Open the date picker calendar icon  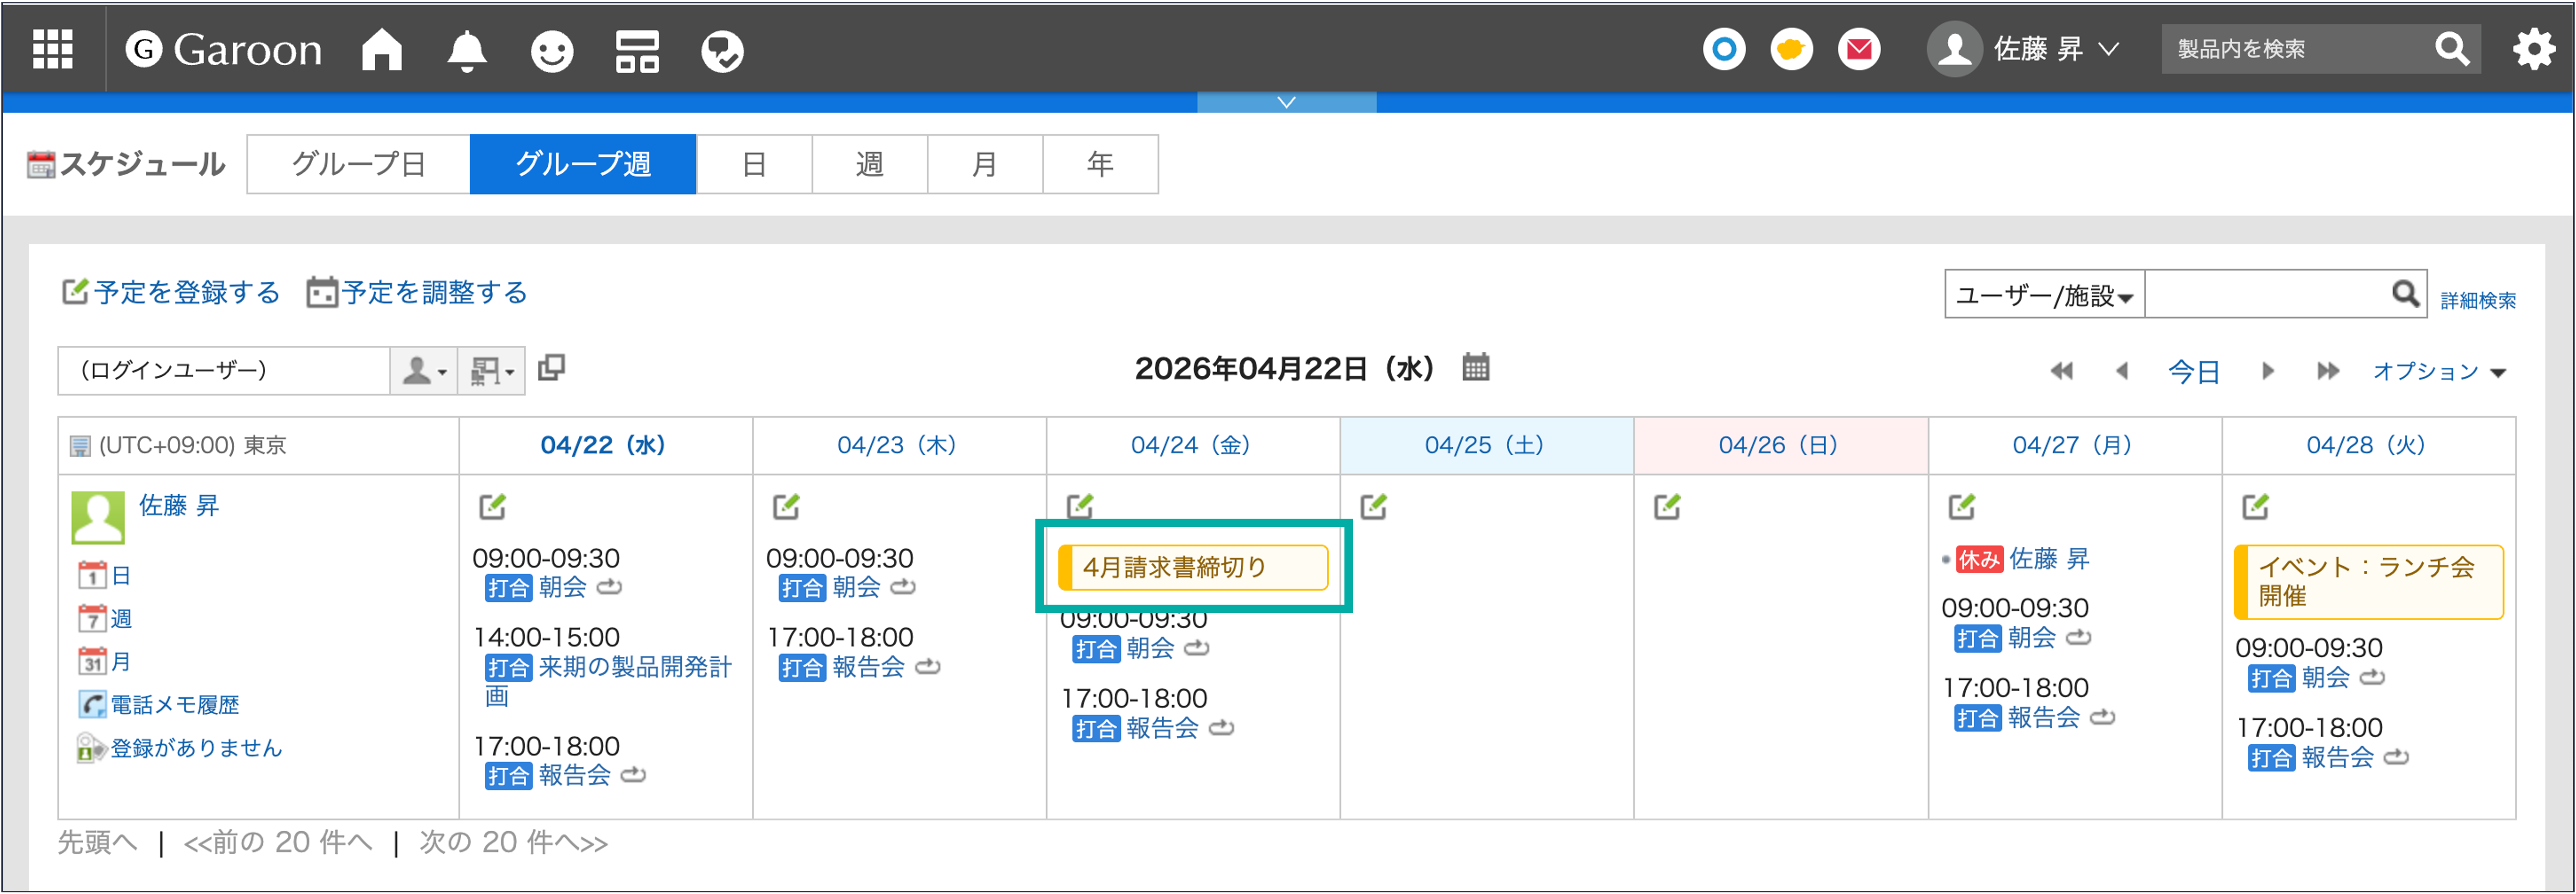pos(1475,367)
